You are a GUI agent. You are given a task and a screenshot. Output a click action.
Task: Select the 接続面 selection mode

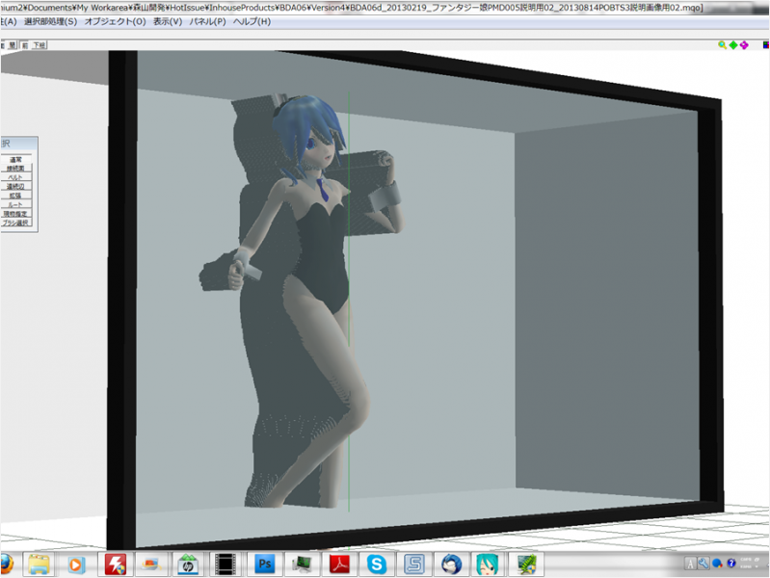coord(15,169)
